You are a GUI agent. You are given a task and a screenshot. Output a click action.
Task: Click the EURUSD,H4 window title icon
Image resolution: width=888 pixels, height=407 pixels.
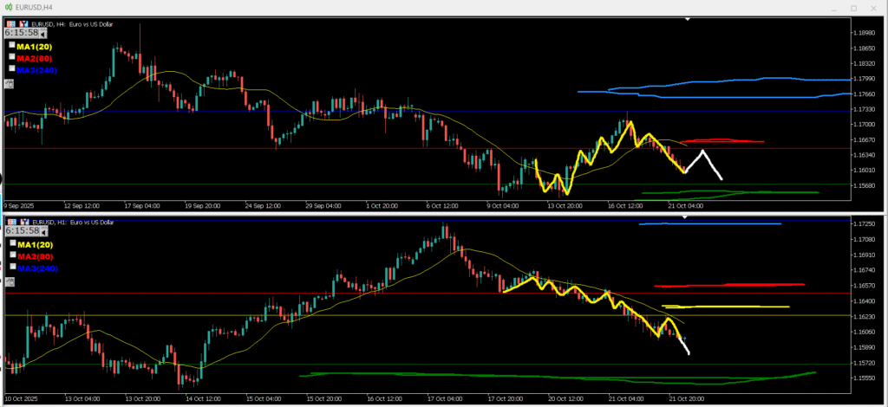click(x=8, y=7)
